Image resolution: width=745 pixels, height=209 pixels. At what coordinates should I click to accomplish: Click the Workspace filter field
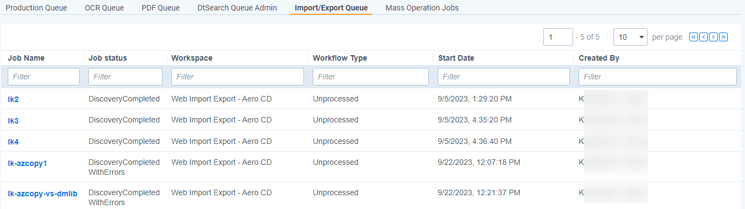(238, 77)
